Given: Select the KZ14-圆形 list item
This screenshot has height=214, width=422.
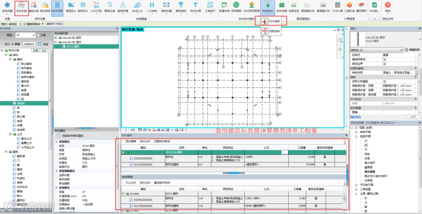Looking at the screenshot, I should 86,46.
